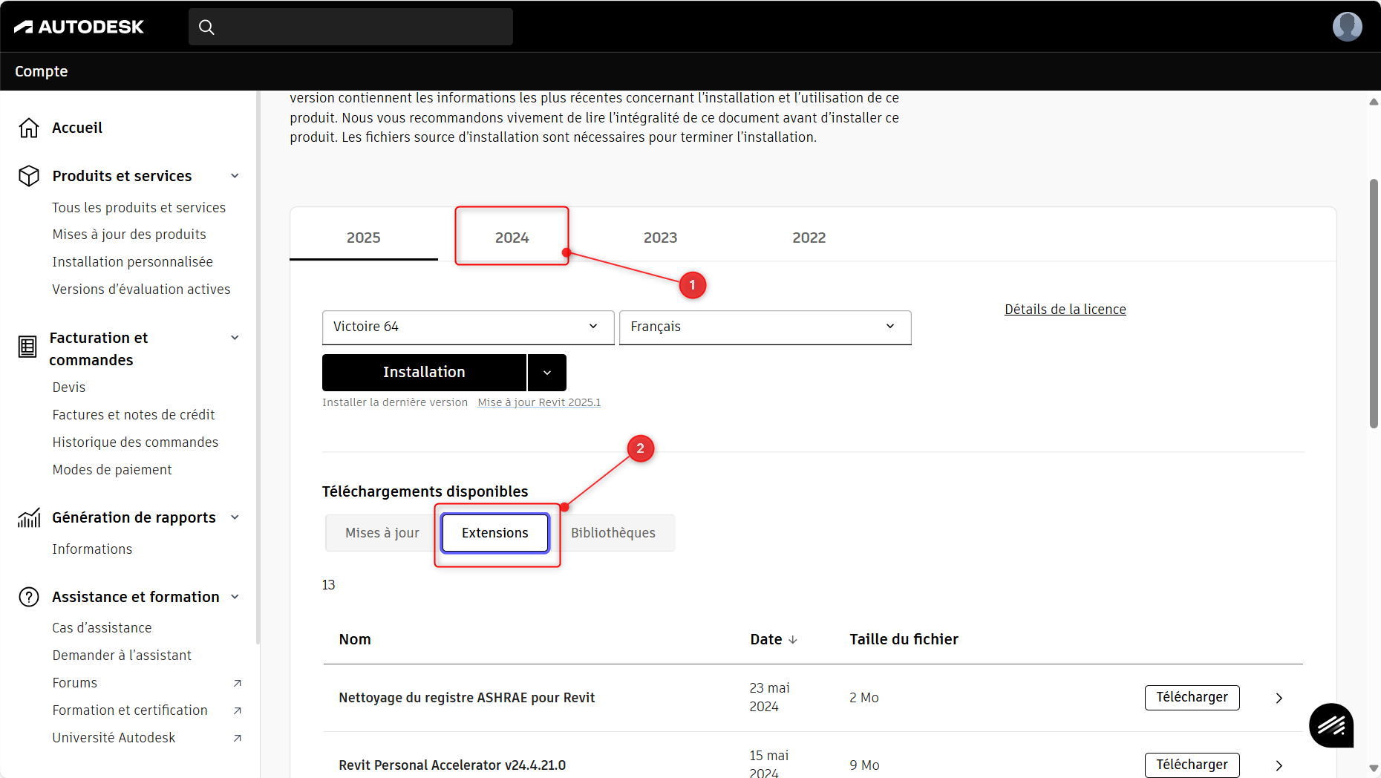This screenshot has width=1381, height=778.
Task: Click the Assistance et formation question icon
Action: point(29,597)
